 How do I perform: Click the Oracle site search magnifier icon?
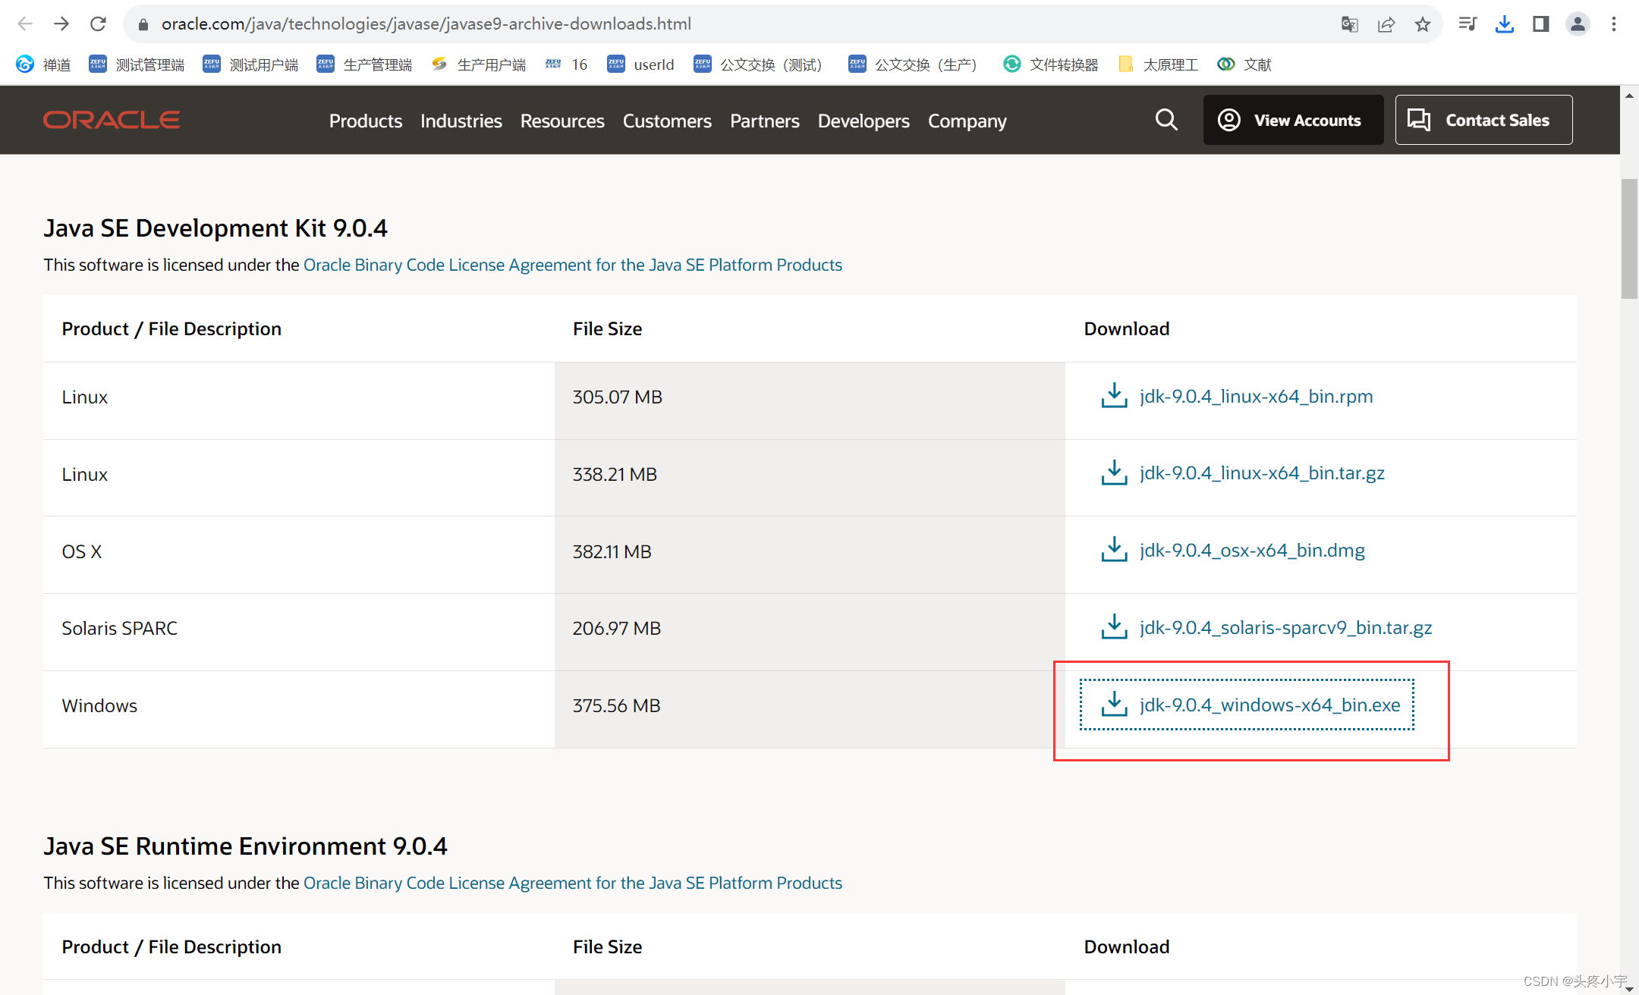[1166, 120]
